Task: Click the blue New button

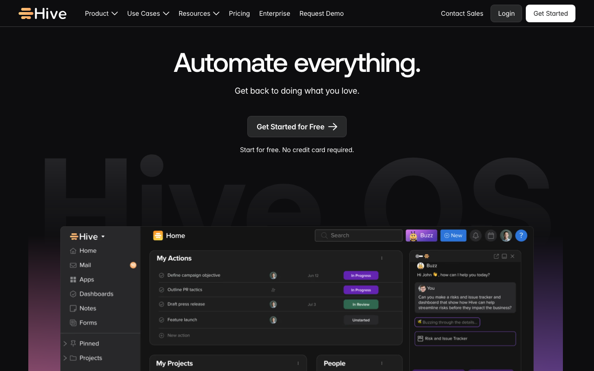Action: pyautogui.click(x=453, y=236)
